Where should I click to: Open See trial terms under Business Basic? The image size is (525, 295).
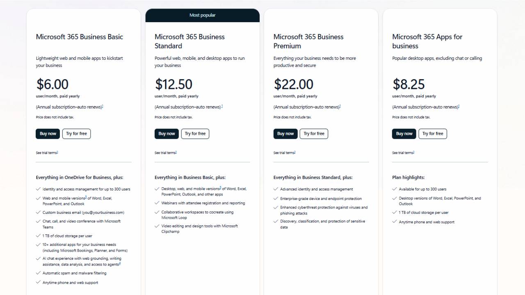pyautogui.click(x=47, y=153)
